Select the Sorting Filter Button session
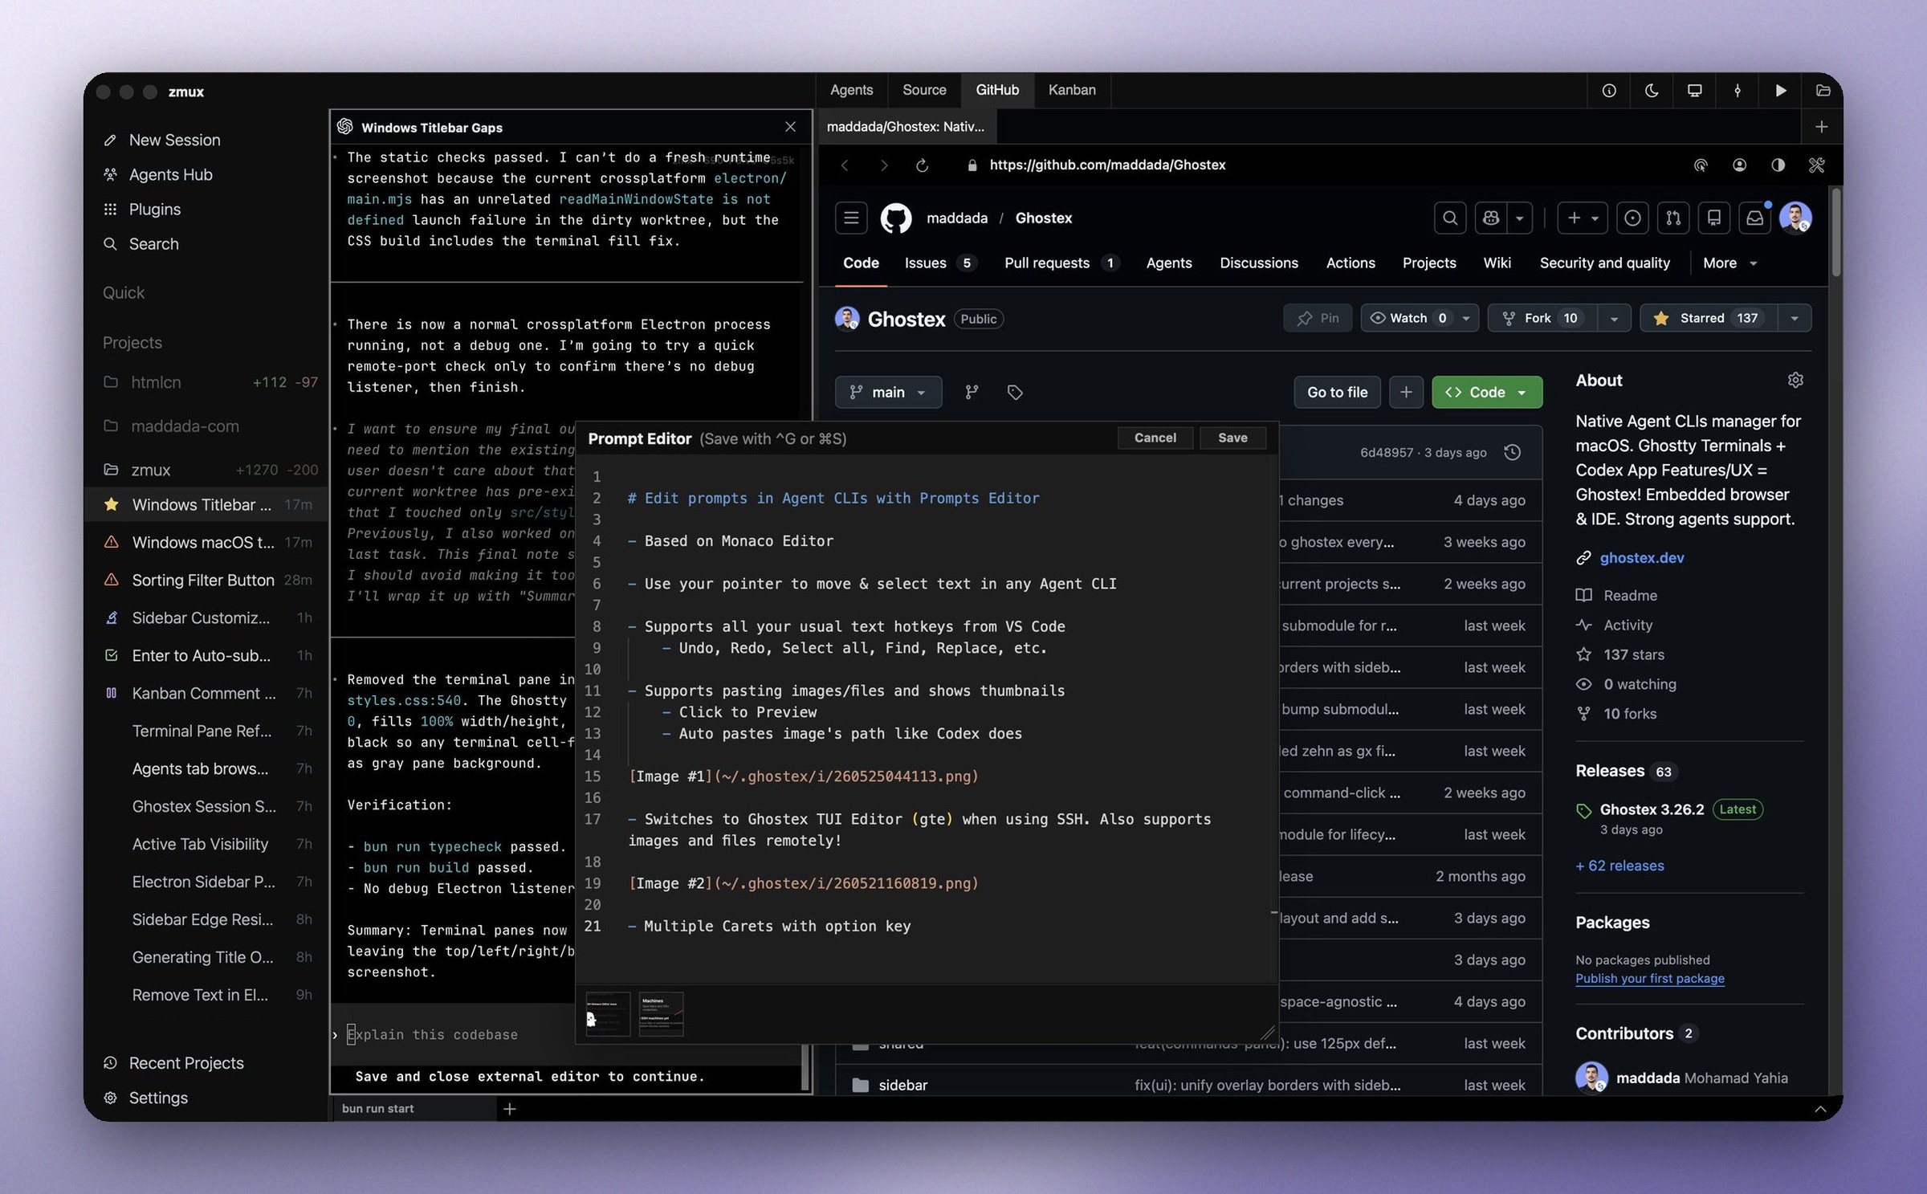This screenshot has height=1194, width=1927. 207,581
